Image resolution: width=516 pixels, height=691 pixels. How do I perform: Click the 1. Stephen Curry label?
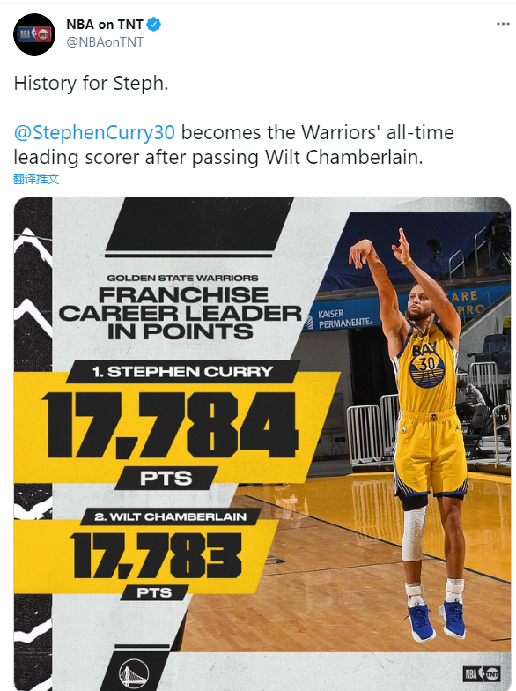click(183, 372)
